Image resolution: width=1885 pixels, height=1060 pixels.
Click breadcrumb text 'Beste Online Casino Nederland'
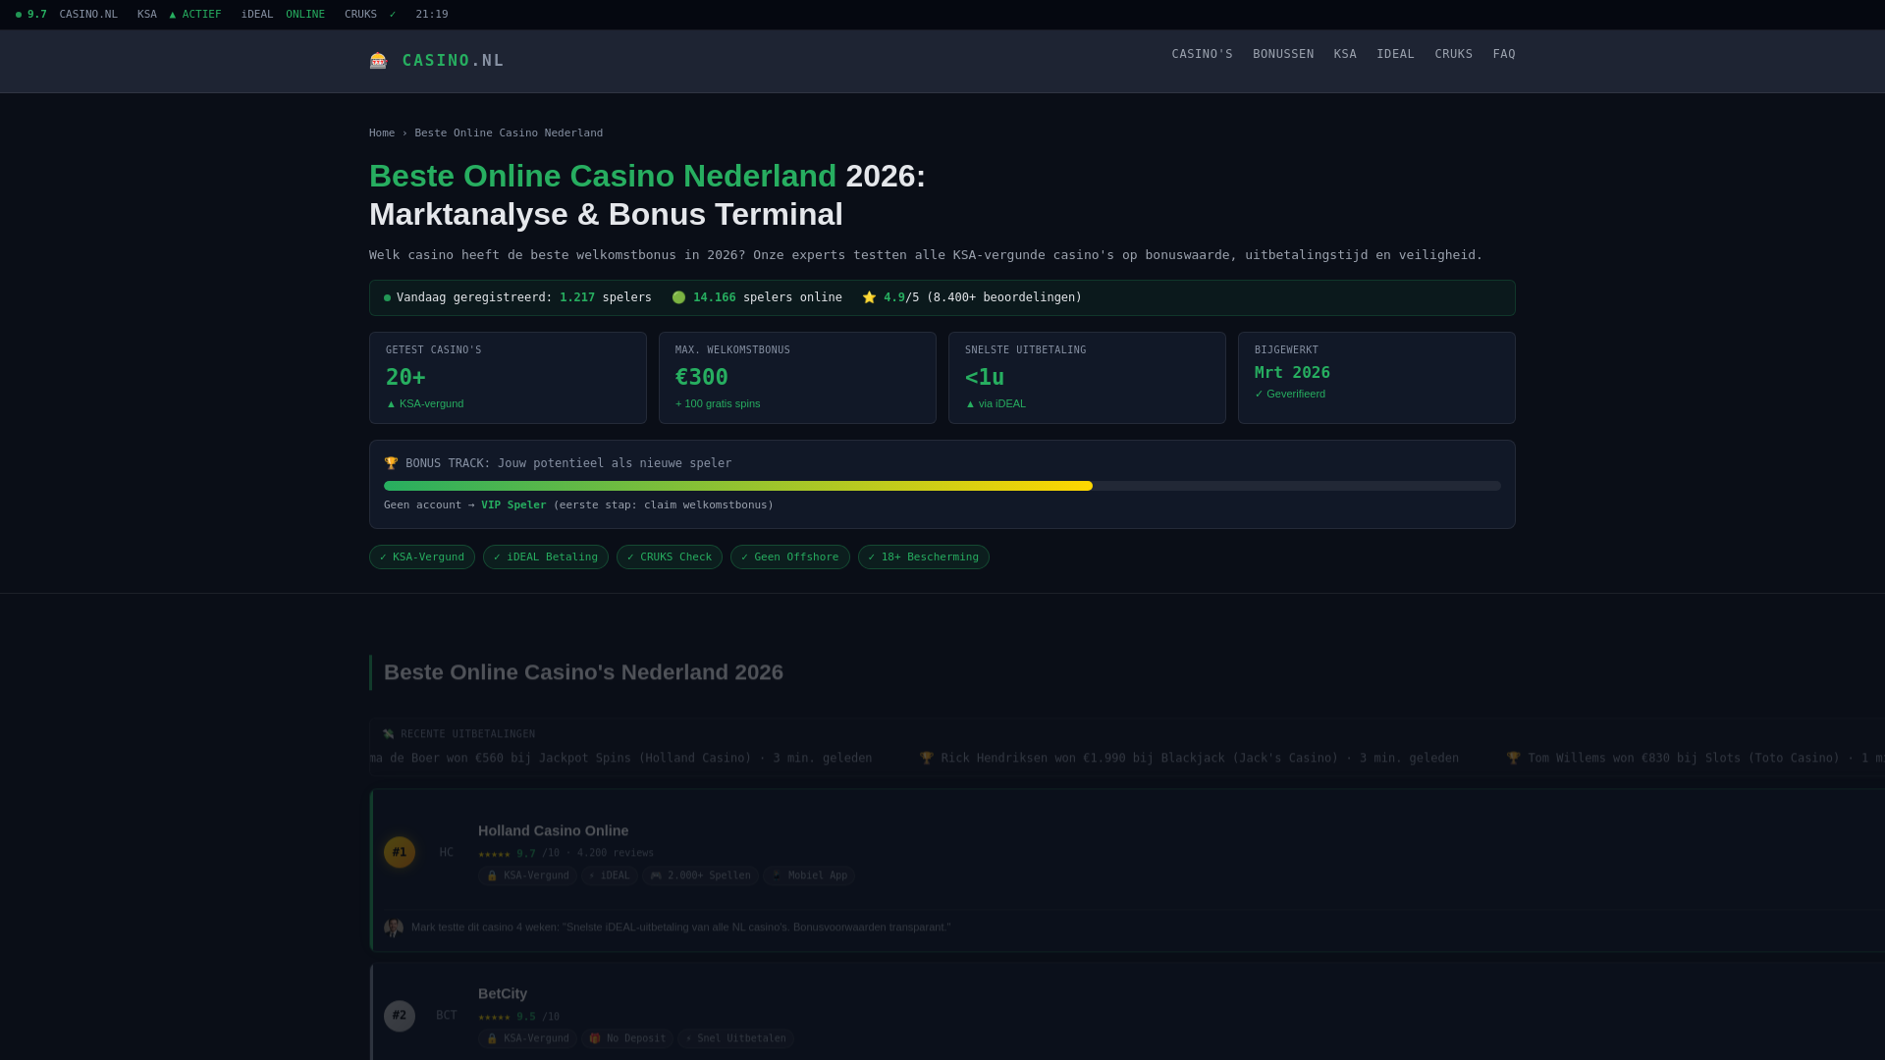pyautogui.click(x=509, y=133)
